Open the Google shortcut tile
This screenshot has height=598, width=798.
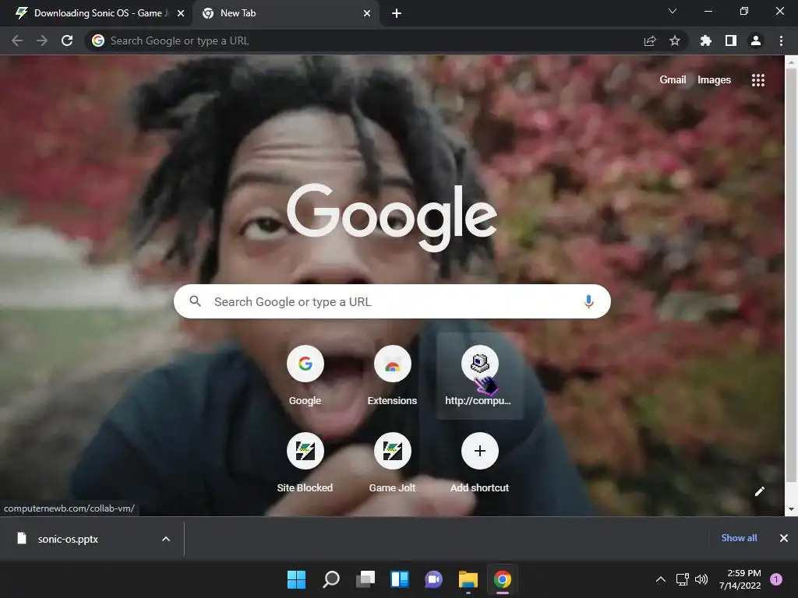tap(305, 376)
